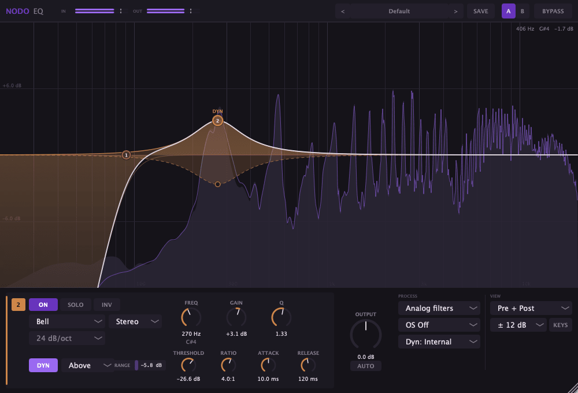Toggle the DYN dynamic mode button
The image size is (578, 393).
pyautogui.click(x=43, y=365)
